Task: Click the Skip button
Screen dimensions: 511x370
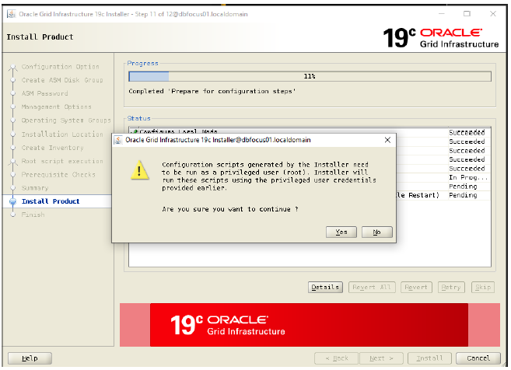Action: [483, 288]
